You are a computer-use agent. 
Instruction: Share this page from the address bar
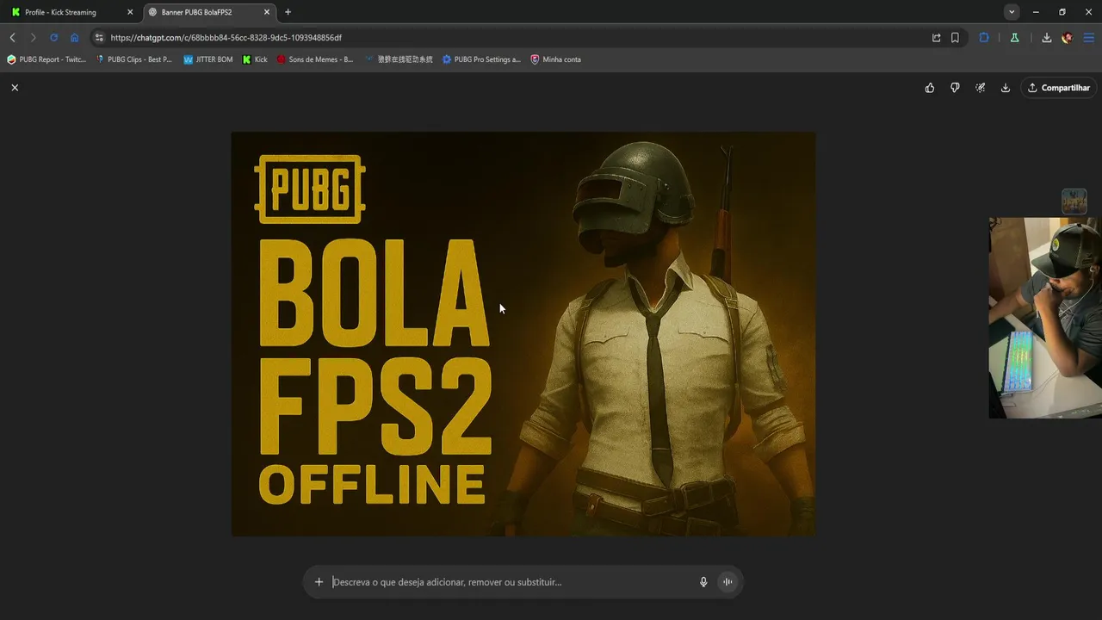pyautogui.click(x=936, y=38)
